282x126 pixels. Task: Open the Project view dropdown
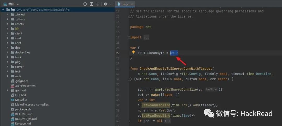coord(18,4)
